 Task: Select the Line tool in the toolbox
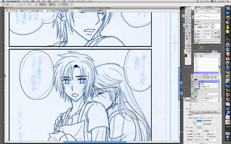(x=186, y=42)
